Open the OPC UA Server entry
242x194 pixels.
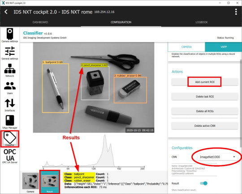(x=10, y=156)
